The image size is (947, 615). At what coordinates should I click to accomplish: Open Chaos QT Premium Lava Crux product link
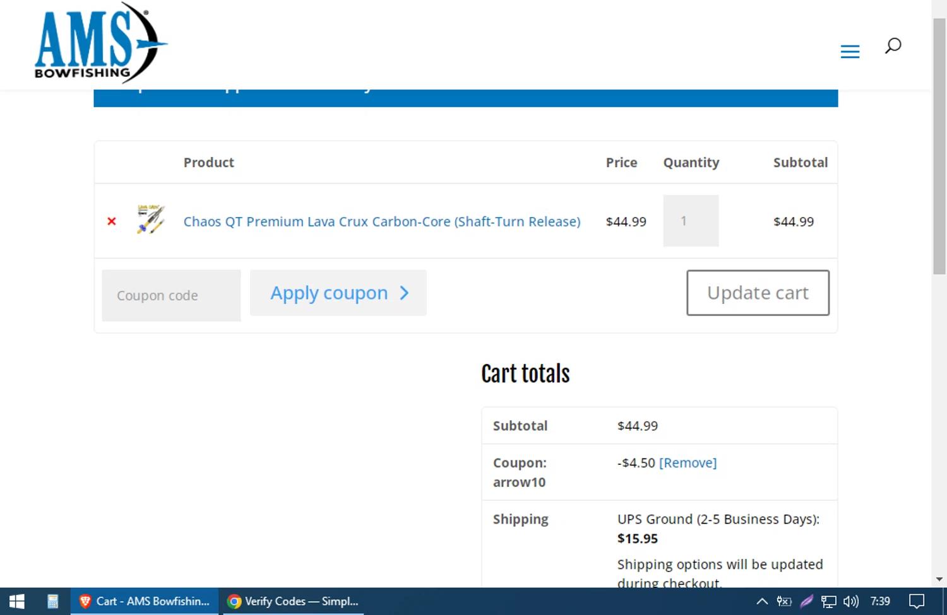pos(382,221)
